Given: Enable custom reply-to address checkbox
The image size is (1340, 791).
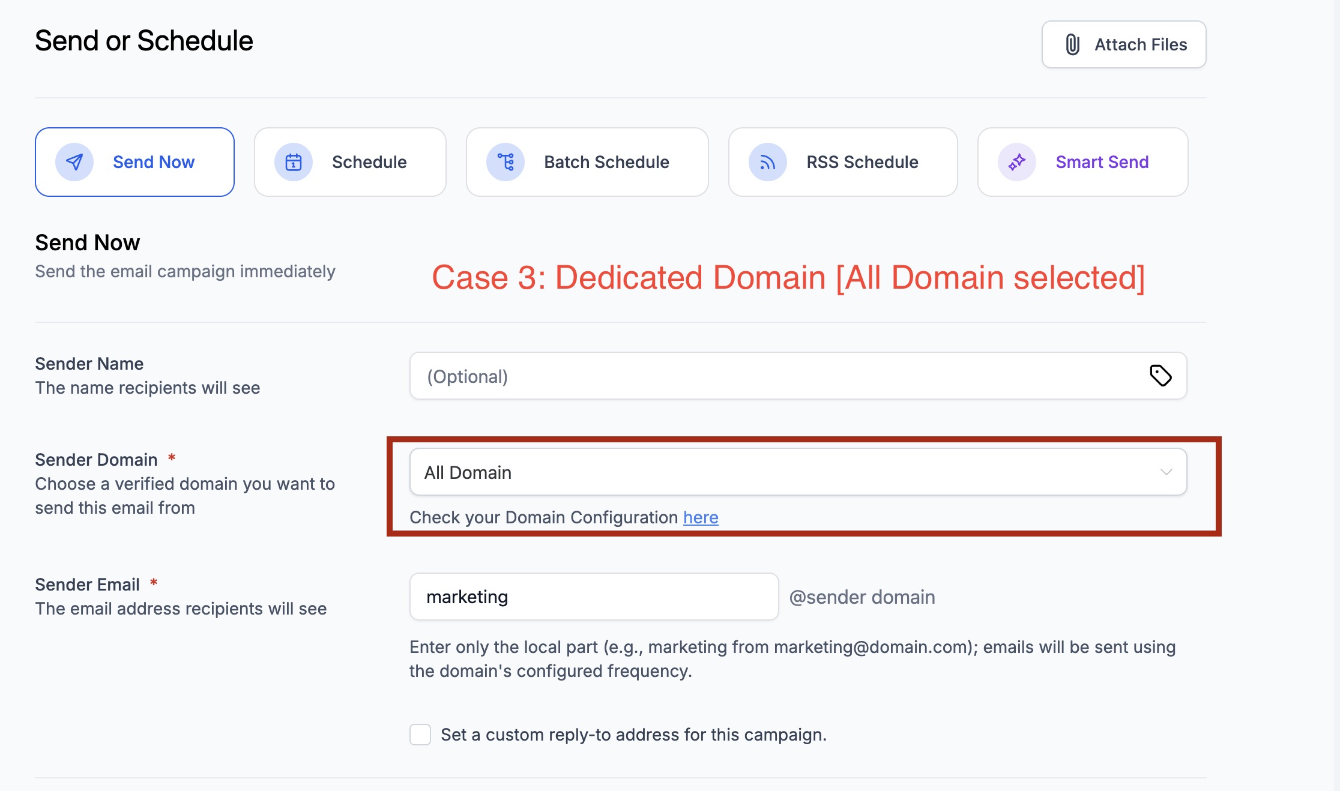Looking at the screenshot, I should point(420,735).
